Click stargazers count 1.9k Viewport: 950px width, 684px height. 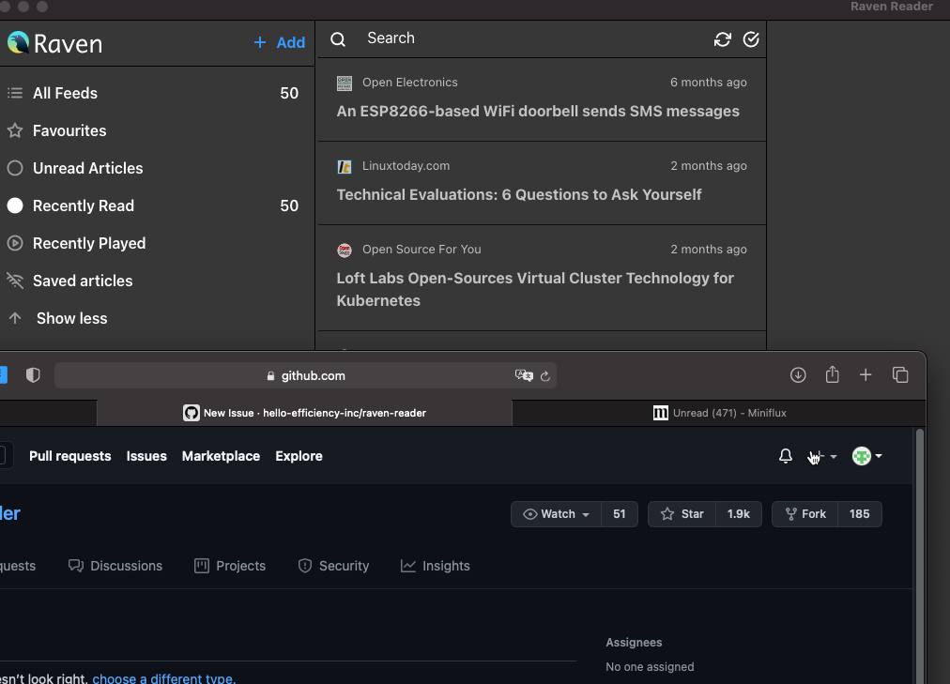[739, 514]
